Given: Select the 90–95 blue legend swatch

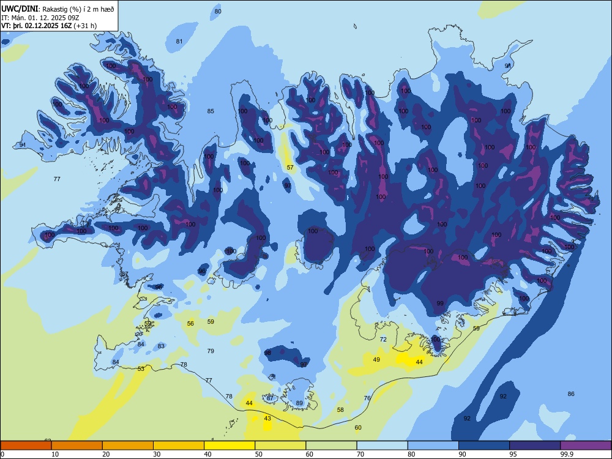Looking at the screenshot, I should click(x=484, y=446).
